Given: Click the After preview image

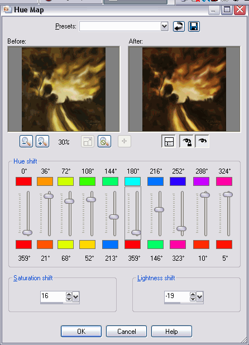Looking at the screenshot, I should tap(184, 89).
